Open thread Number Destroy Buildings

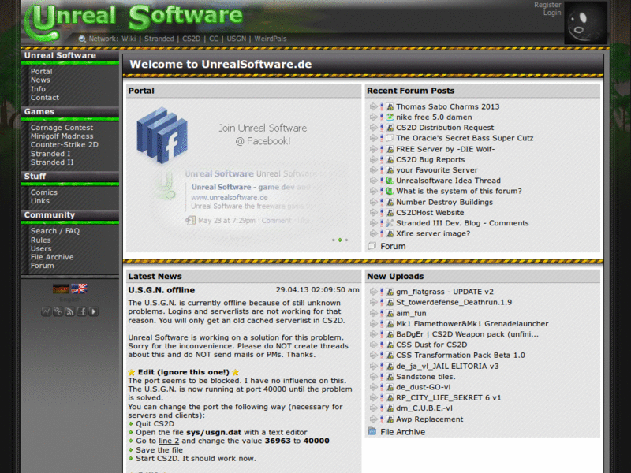(444, 202)
